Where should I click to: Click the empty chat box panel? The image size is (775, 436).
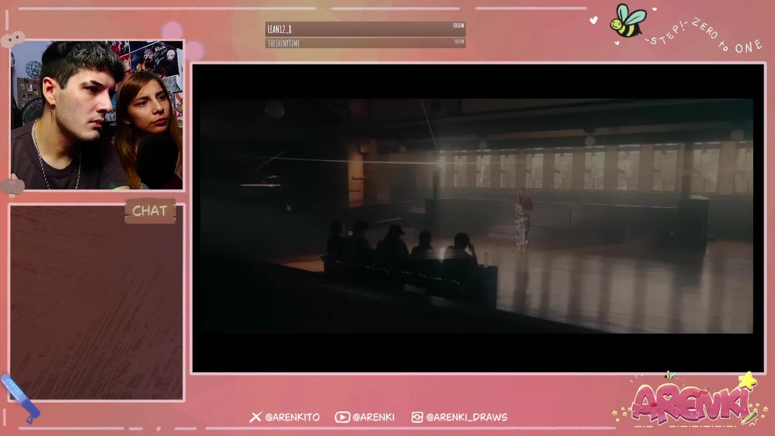[97, 302]
